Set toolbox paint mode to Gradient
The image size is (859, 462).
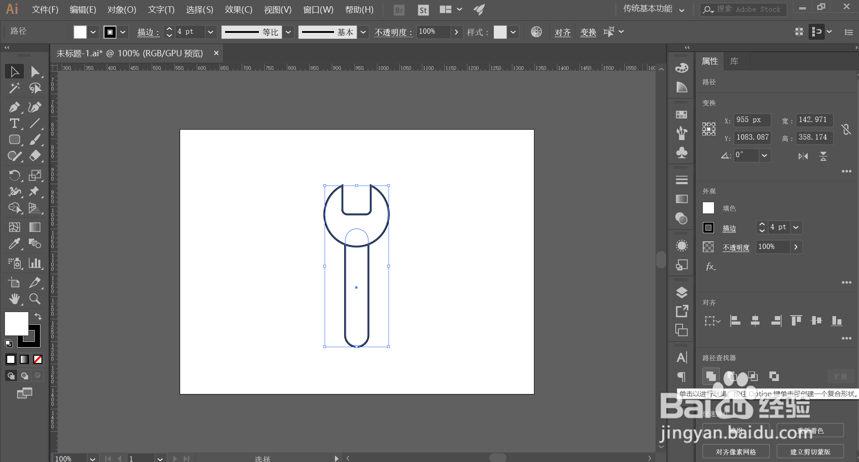(24, 359)
